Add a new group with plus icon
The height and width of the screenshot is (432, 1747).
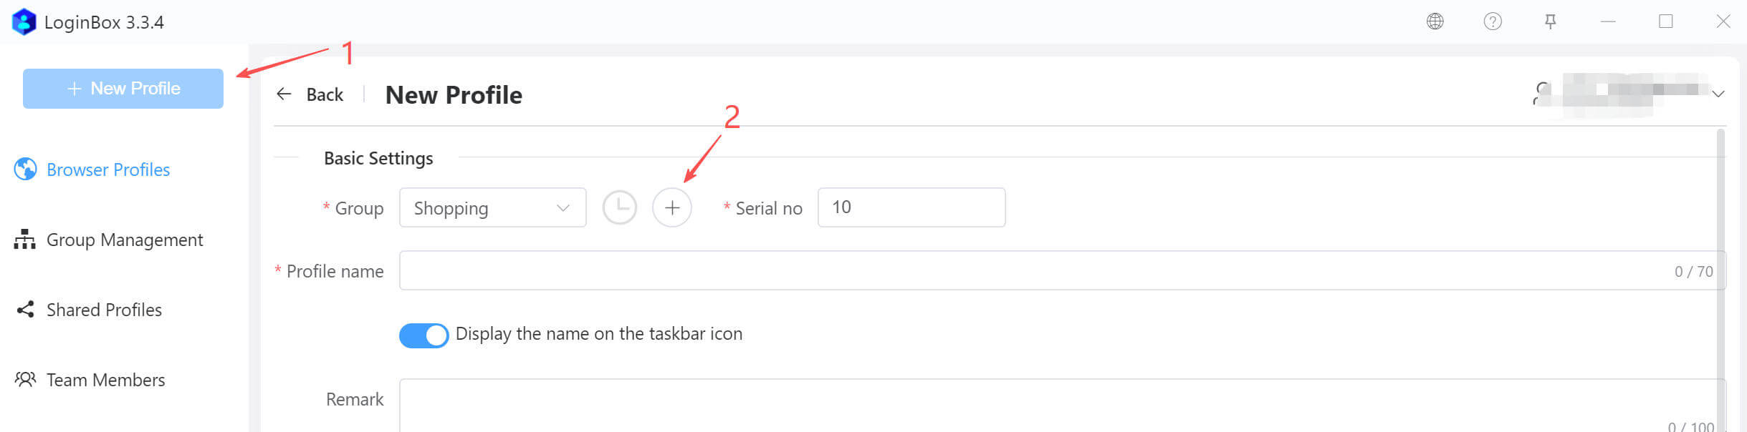click(672, 207)
